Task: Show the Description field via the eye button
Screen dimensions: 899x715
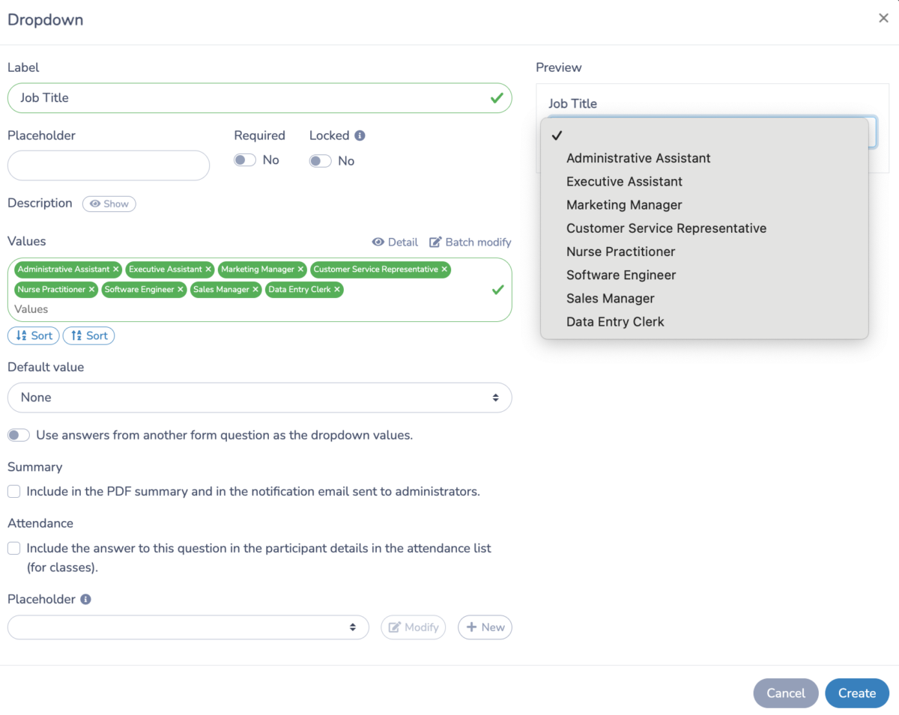Action: pos(109,204)
